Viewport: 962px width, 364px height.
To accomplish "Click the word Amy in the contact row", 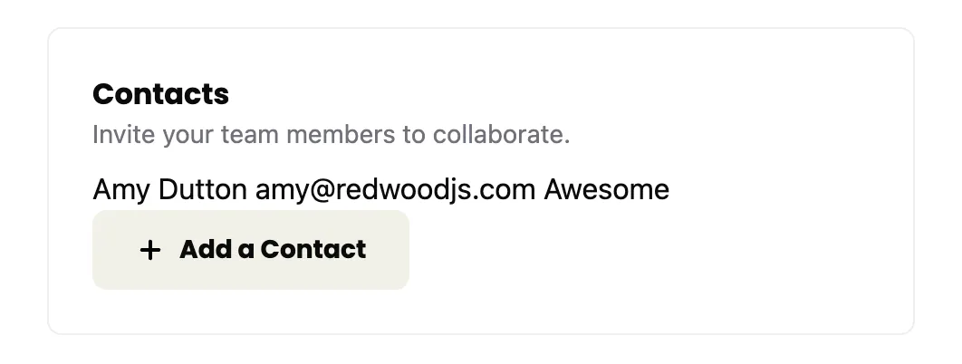I will (x=121, y=190).
